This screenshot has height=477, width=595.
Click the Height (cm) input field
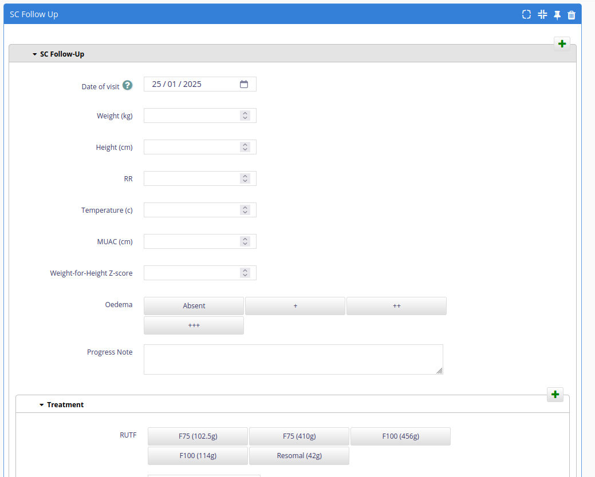pos(200,147)
